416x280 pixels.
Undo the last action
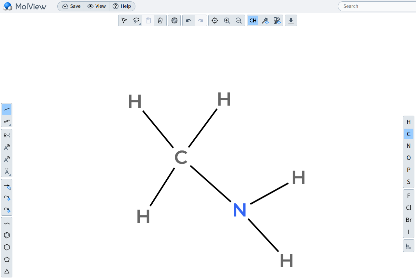[x=188, y=20]
